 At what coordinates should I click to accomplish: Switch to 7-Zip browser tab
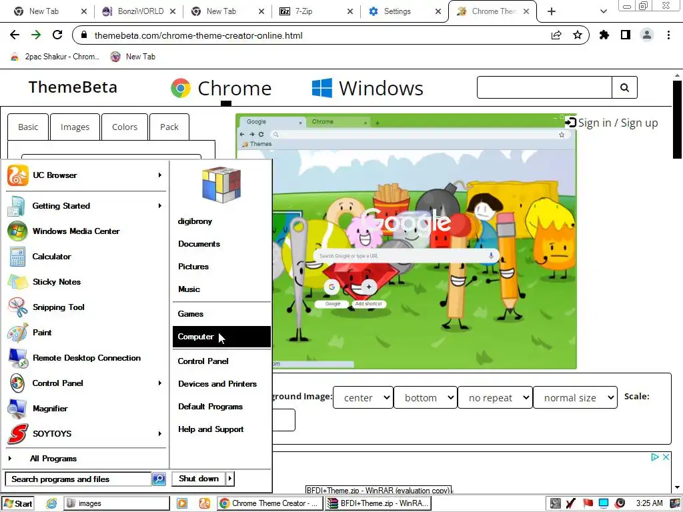tap(315, 11)
